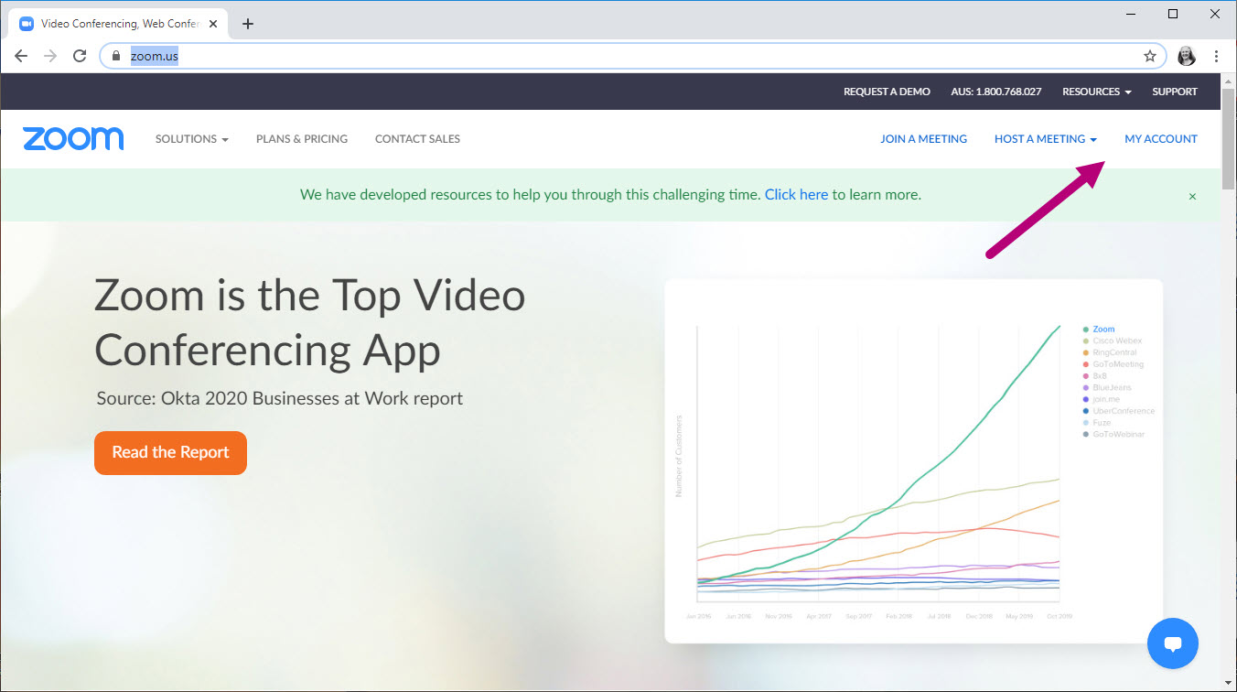Dismiss the green resources banner
1237x692 pixels.
coord(1192,196)
